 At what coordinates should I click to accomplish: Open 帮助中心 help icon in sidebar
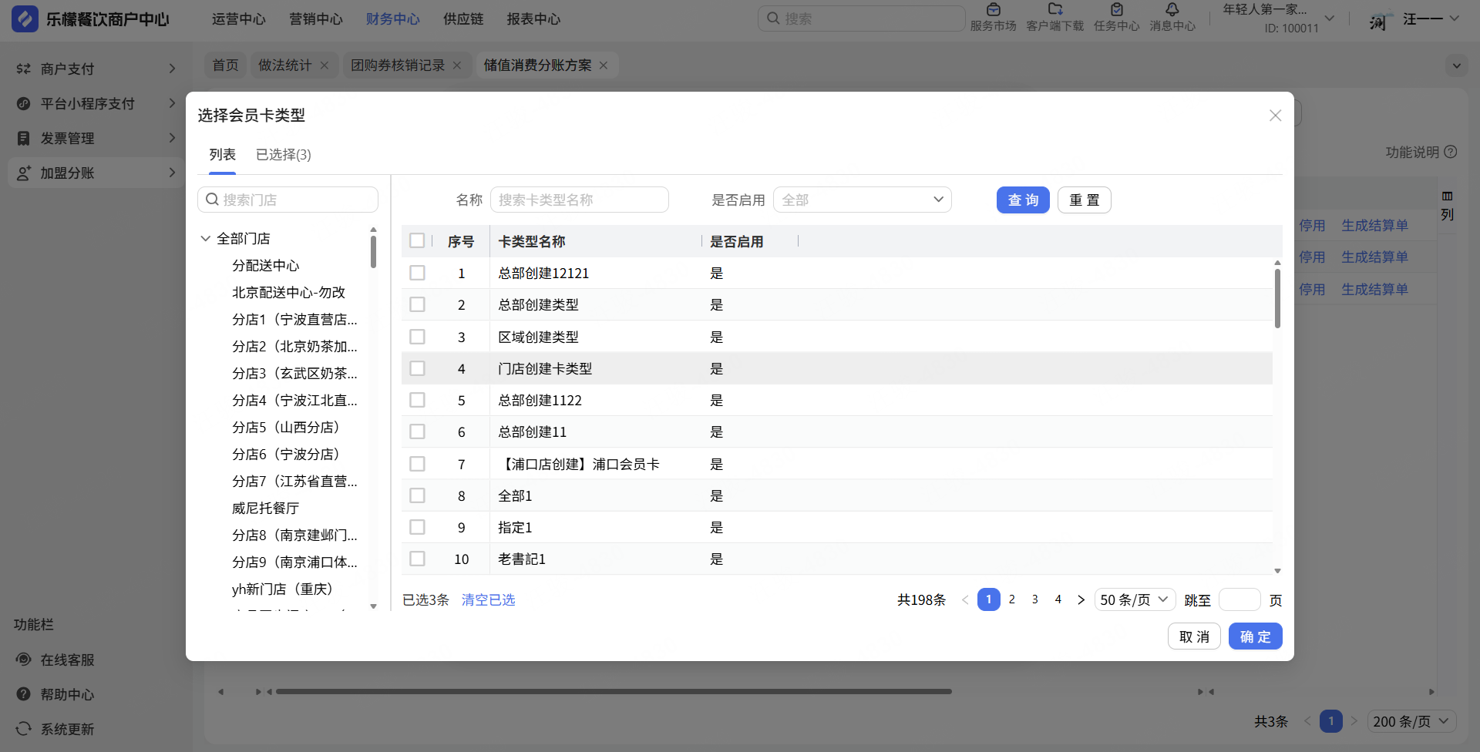(x=24, y=694)
